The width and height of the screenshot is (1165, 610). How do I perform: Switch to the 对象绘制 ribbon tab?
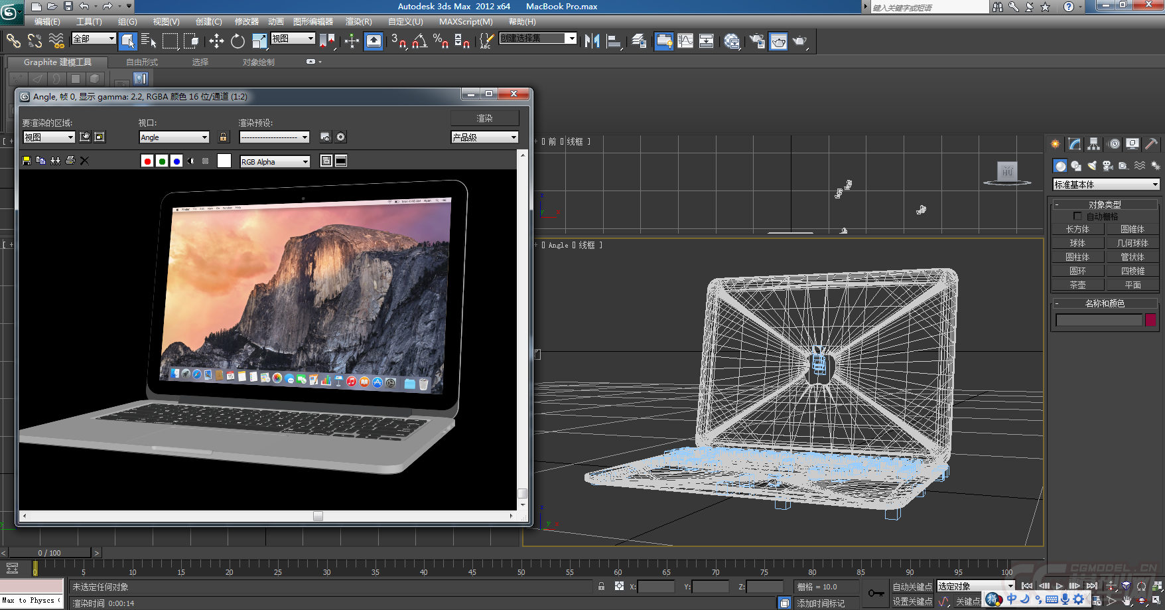[258, 62]
